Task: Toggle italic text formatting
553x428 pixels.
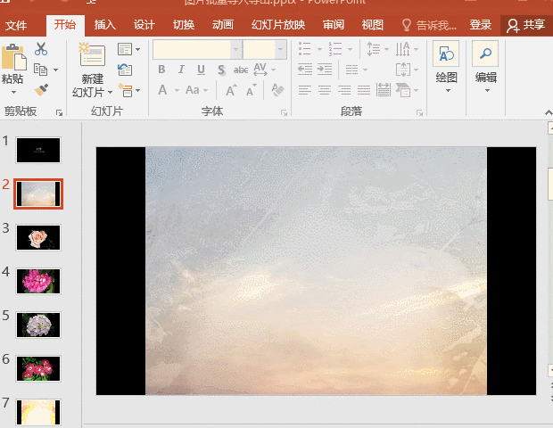Action: pyautogui.click(x=181, y=70)
